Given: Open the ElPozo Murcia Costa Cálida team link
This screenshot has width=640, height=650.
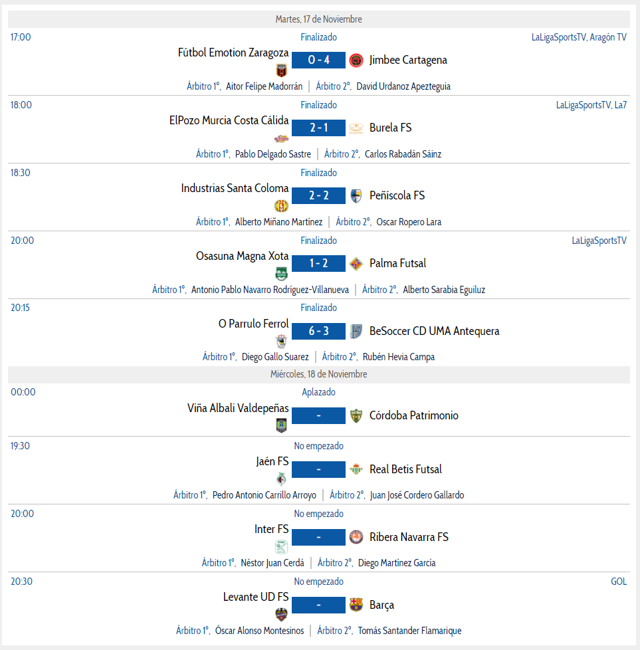Looking at the screenshot, I should [229, 121].
